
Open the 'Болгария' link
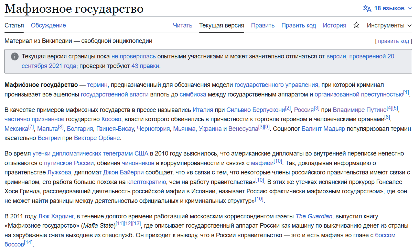(x=80, y=129)
